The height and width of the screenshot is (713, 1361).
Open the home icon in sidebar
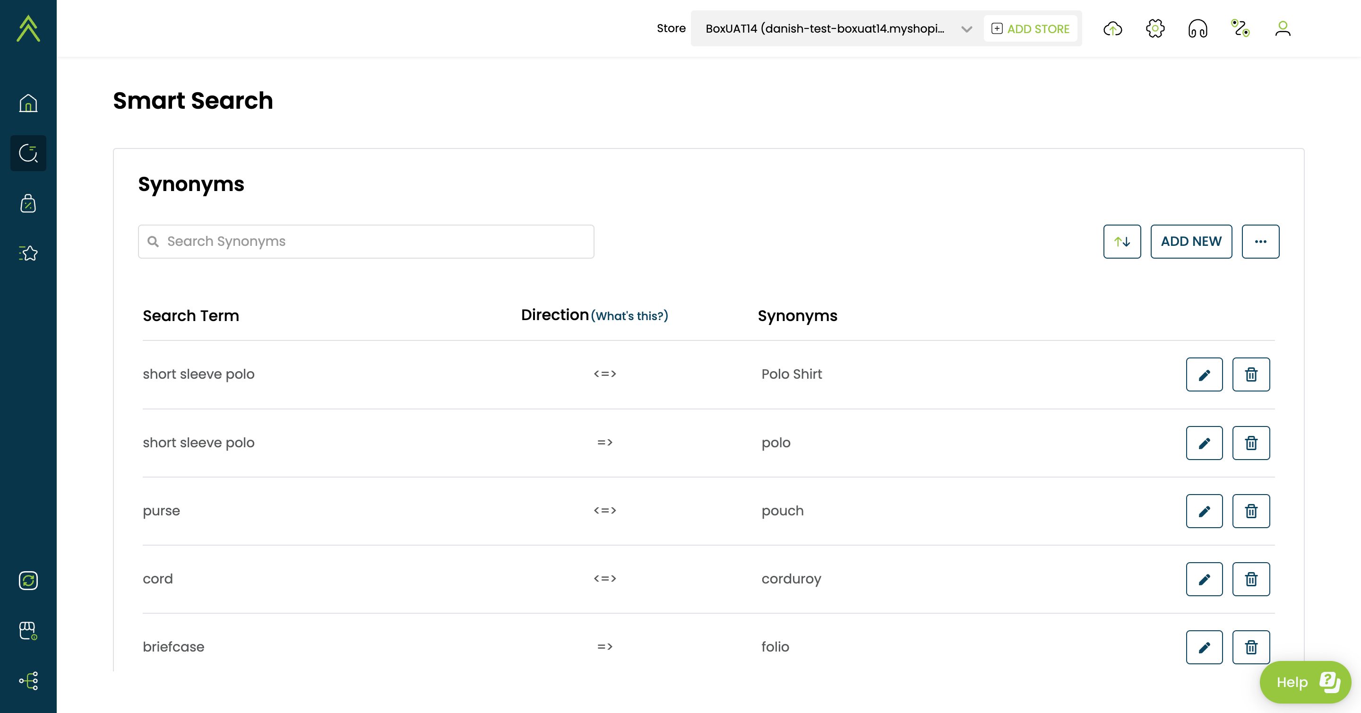(28, 103)
